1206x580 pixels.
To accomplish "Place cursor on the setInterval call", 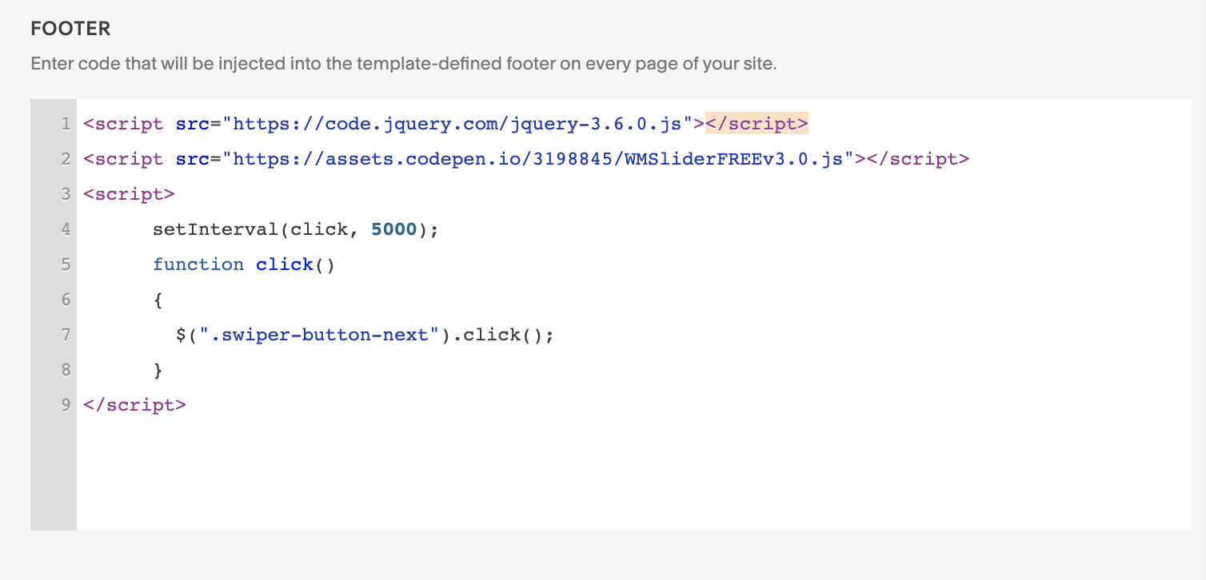I will pos(214,229).
